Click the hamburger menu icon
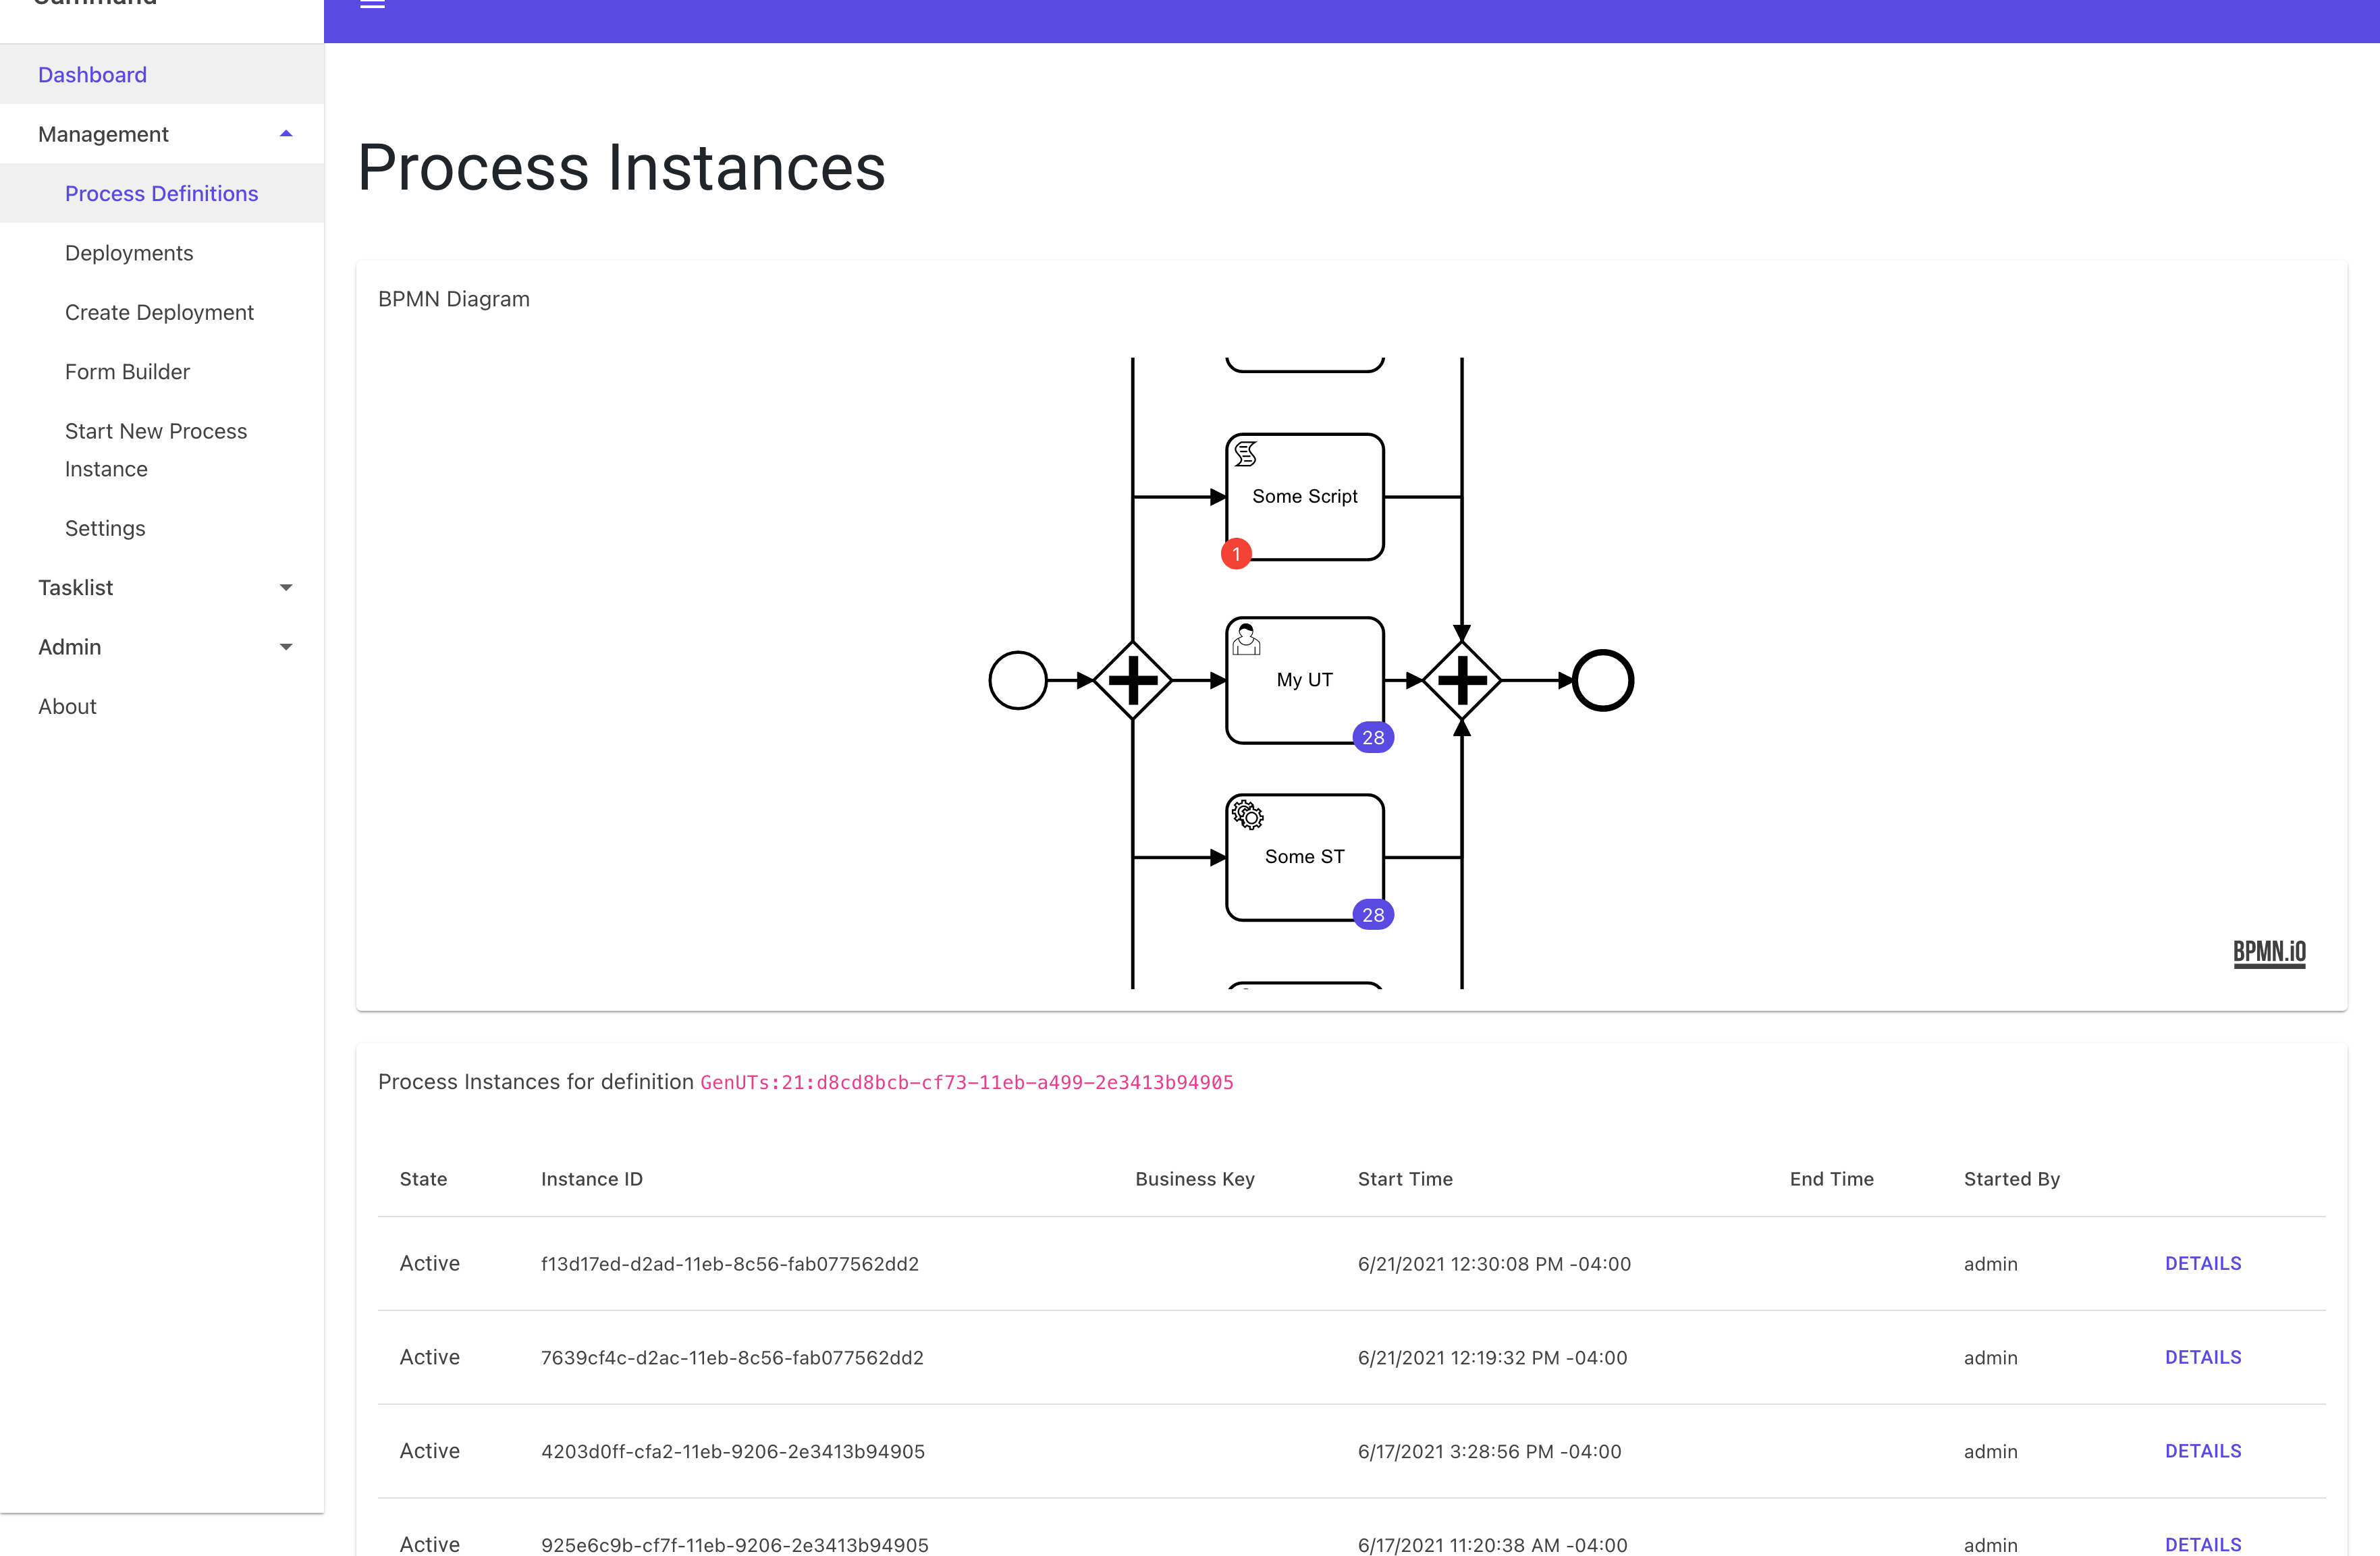The height and width of the screenshot is (1556, 2380). click(372, 4)
